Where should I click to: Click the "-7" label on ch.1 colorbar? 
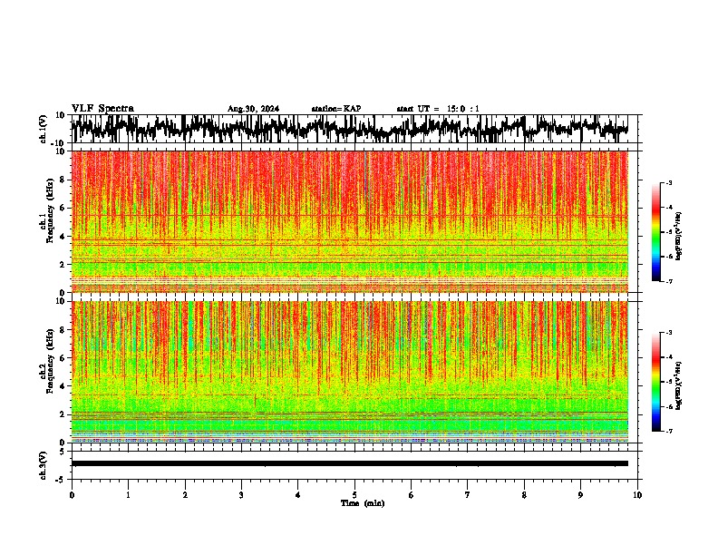[x=669, y=281]
